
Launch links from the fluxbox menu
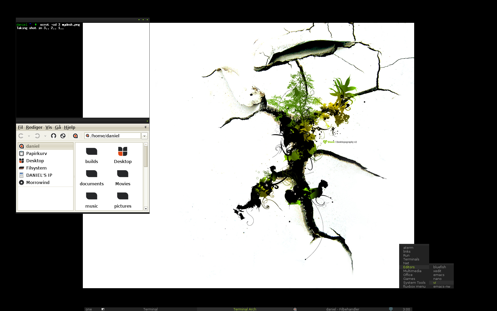pyautogui.click(x=414, y=252)
